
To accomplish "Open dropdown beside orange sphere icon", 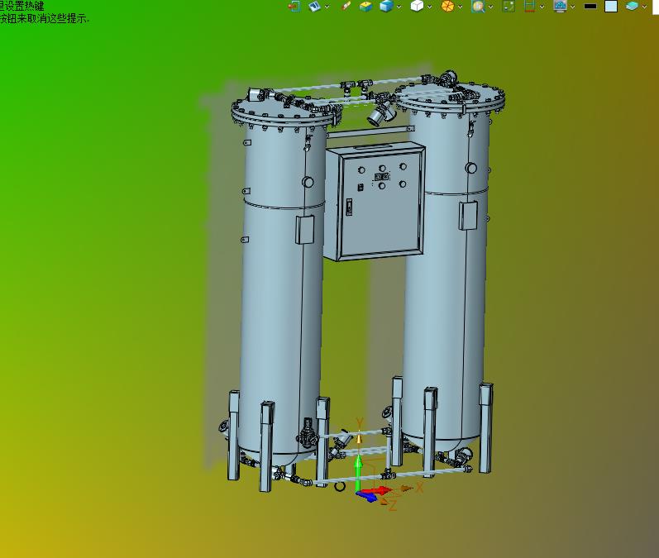I will click(461, 7).
